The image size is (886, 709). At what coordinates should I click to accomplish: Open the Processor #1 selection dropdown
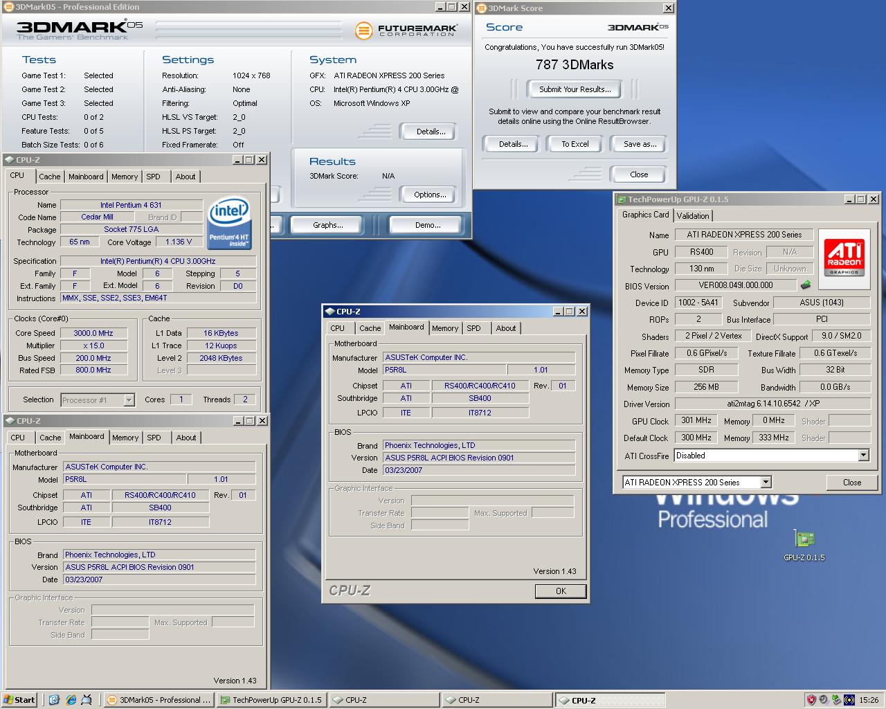(129, 400)
